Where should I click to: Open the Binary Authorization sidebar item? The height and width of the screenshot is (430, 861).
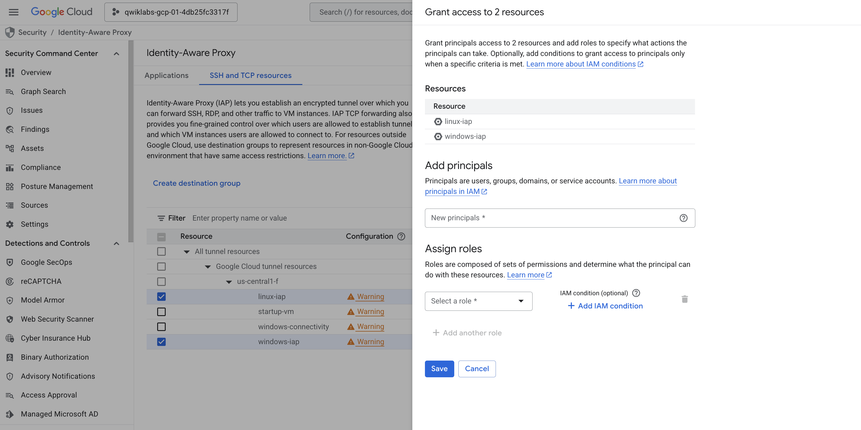(x=55, y=357)
